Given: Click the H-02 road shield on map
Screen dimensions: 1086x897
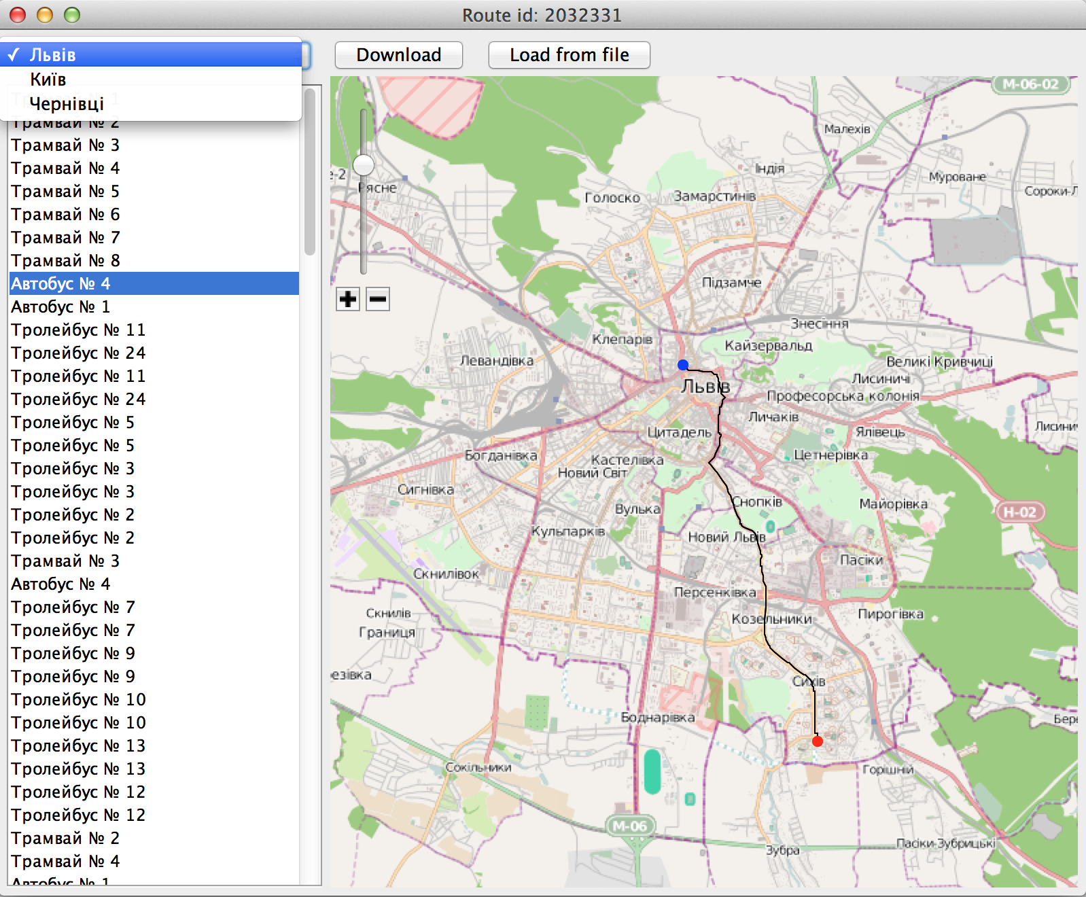Looking at the screenshot, I should click(x=1019, y=512).
